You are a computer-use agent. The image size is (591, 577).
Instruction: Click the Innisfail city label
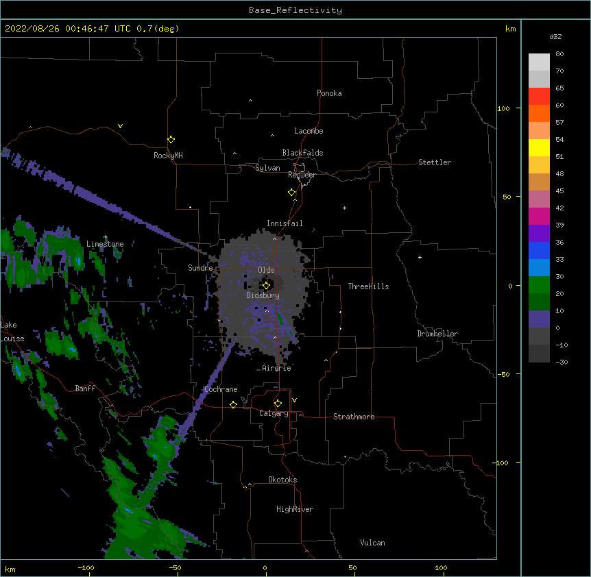tap(285, 223)
